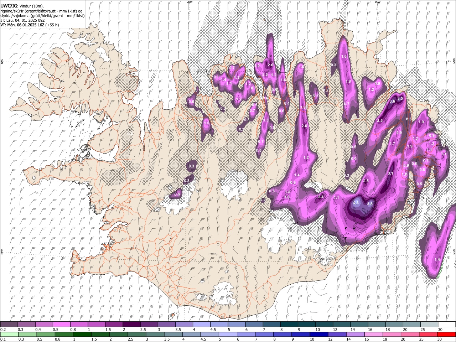Click the 1.3 precipitation value on map
The image size is (456, 342).
(x=237, y=78)
